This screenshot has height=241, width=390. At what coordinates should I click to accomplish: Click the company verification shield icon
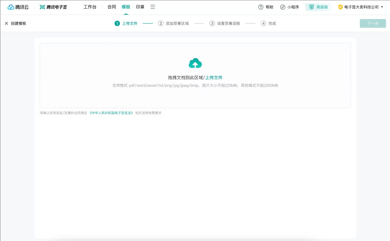(340, 7)
